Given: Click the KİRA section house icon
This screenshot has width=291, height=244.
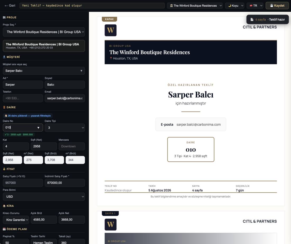Looking at the screenshot, I should (4, 206).
